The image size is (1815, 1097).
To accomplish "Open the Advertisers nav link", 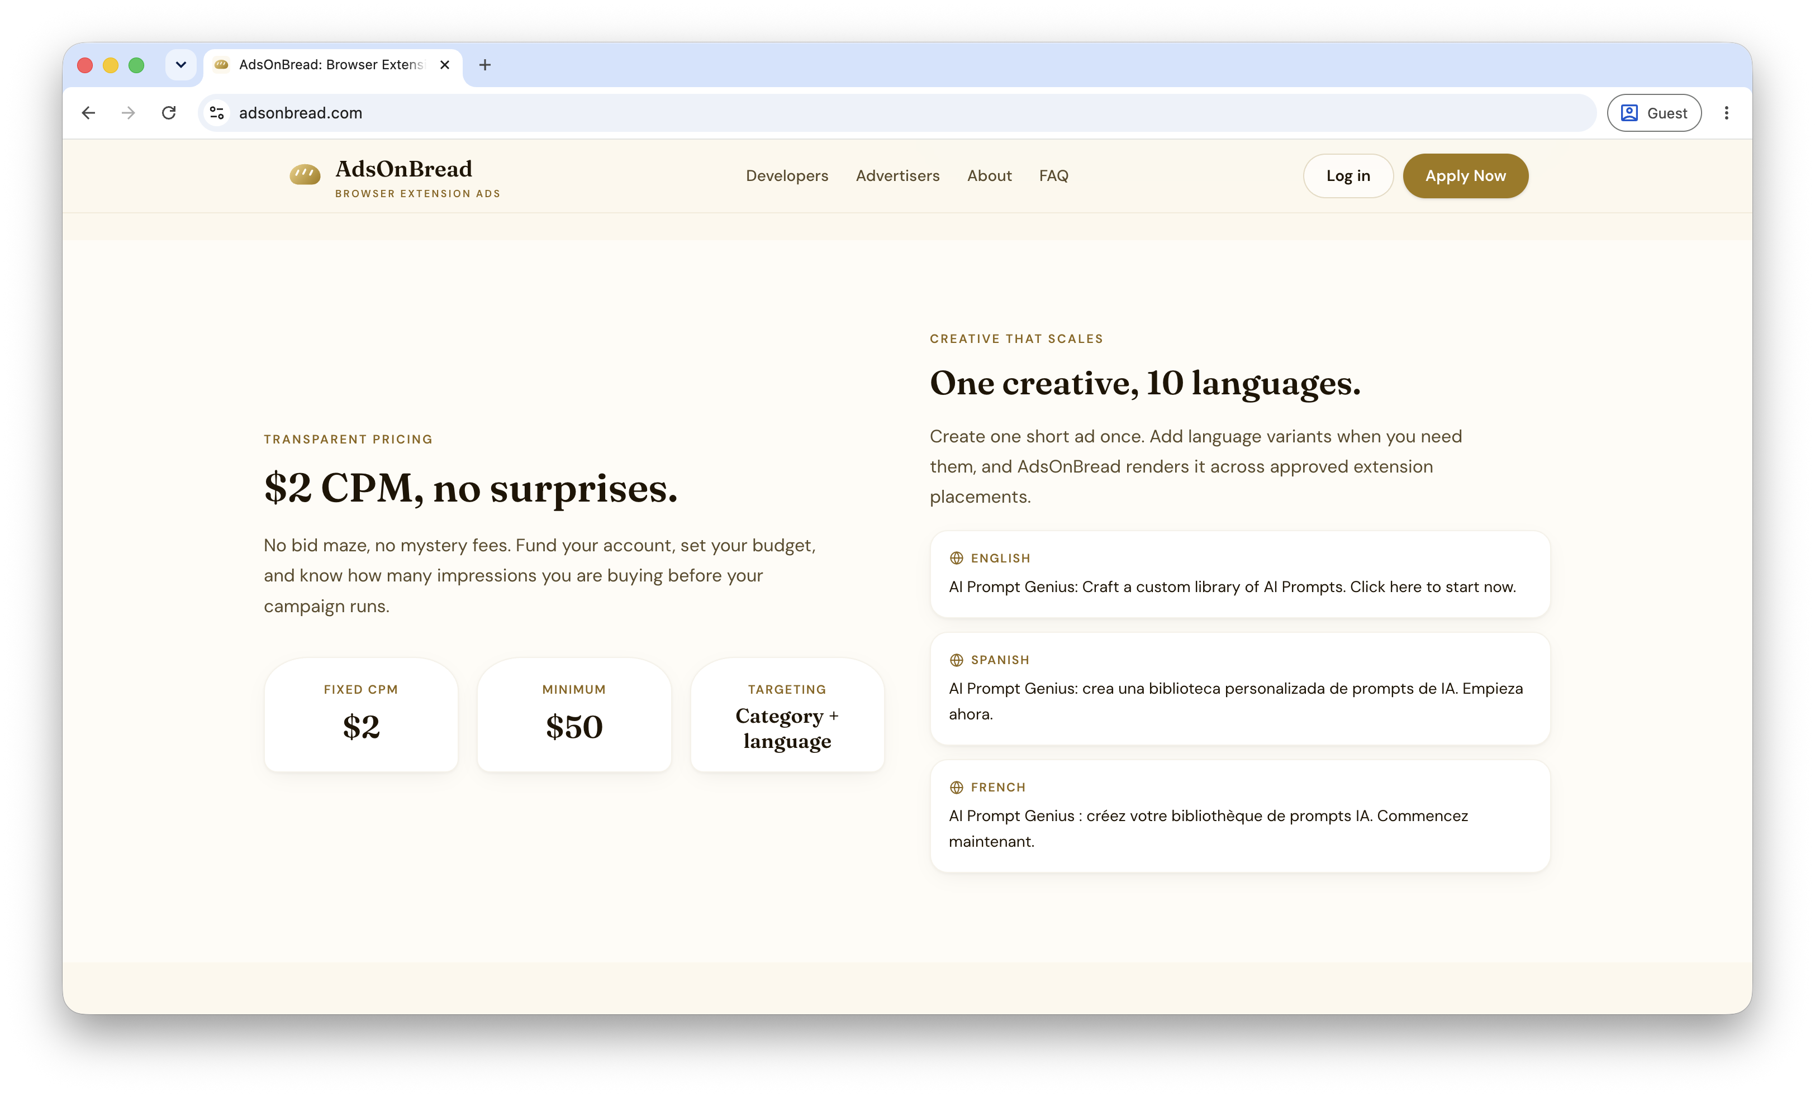I will tap(897, 176).
